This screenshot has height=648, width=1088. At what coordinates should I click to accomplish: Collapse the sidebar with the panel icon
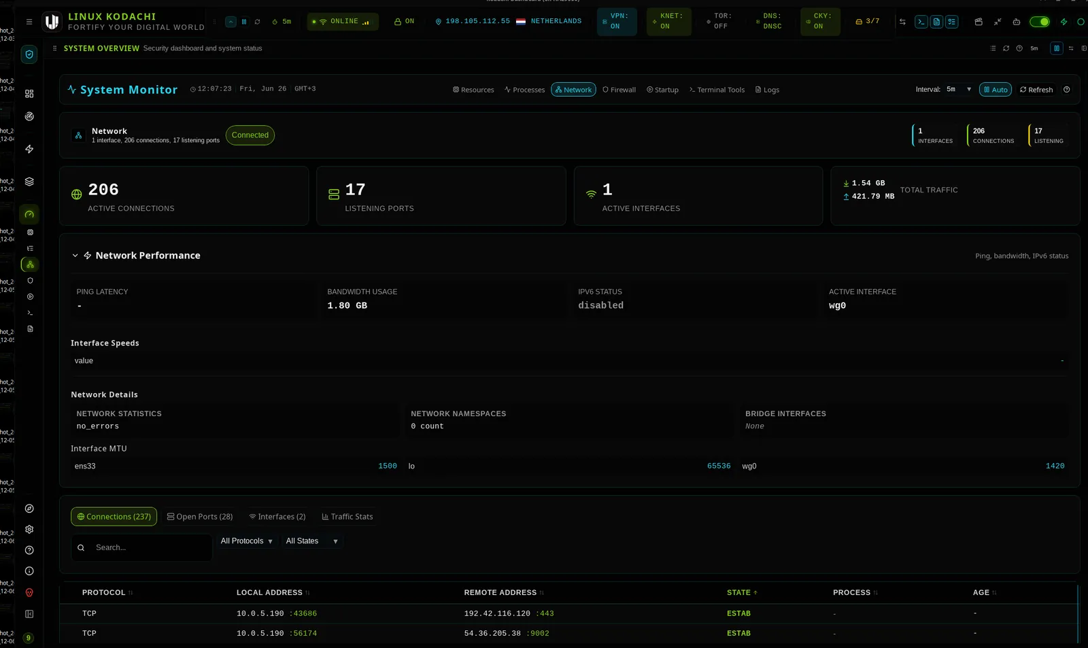pyautogui.click(x=29, y=614)
